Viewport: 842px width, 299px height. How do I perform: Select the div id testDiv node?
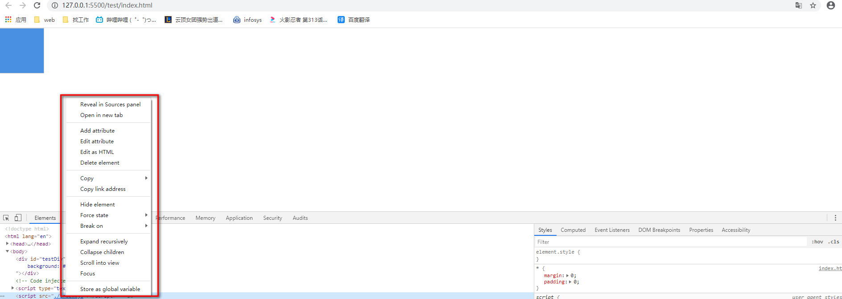[x=41, y=259]
